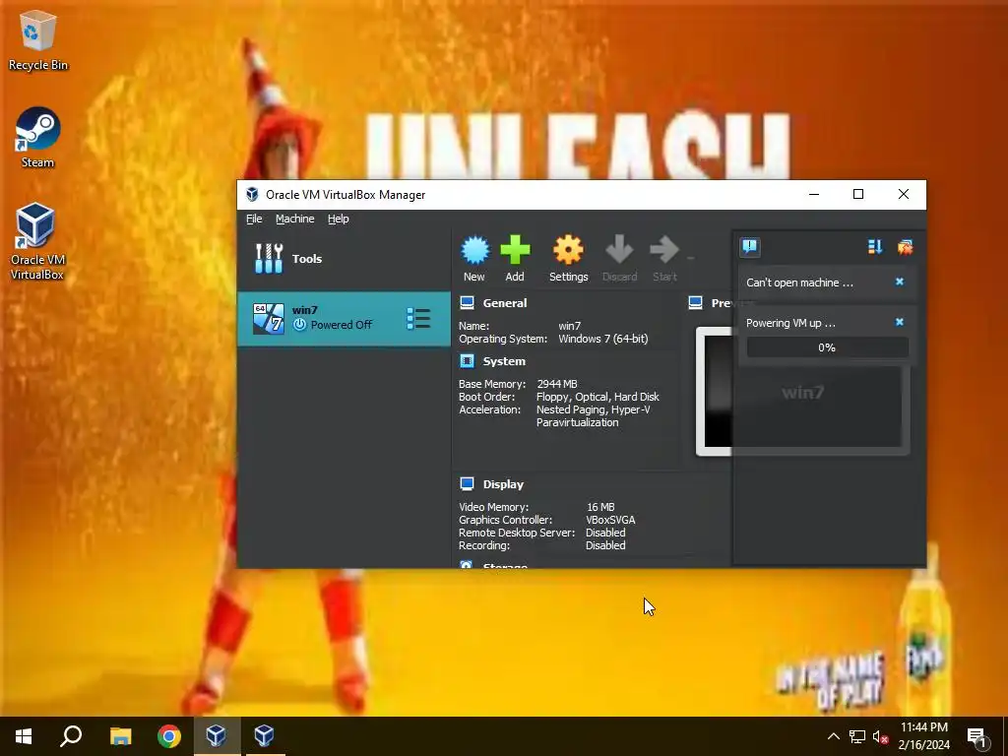The image size is (1008, 756).
Task: Click the network tray icon
Action: pyautogui.click(x=857, y=736)
